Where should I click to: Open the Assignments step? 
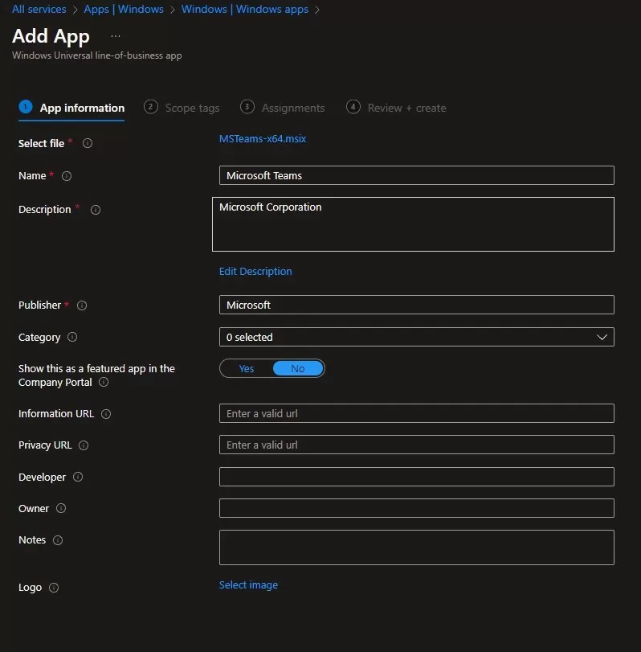pos(292,107)
